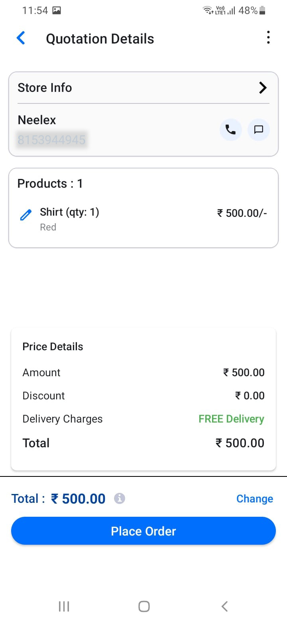Tap the Price Details heading

click(x=53, y=347)
